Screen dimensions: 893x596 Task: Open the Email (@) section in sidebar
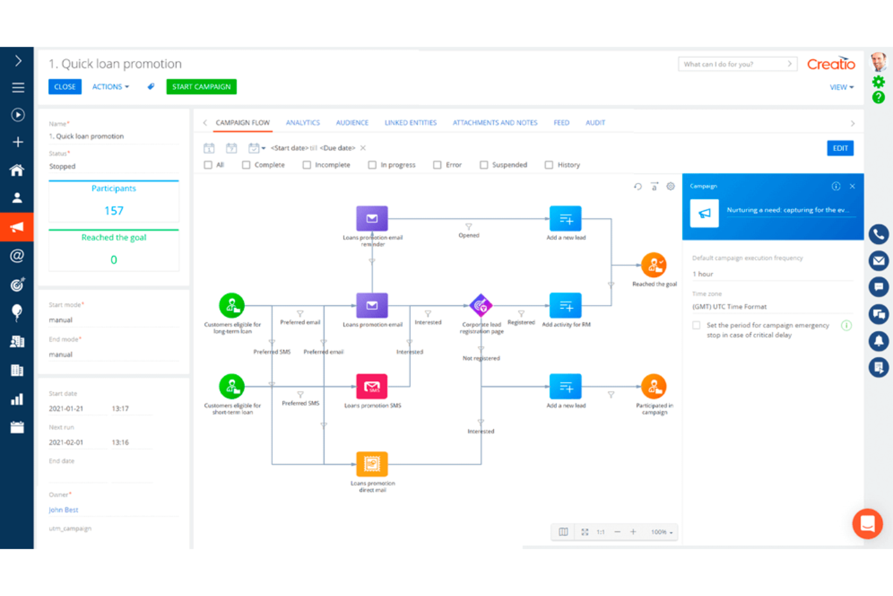pos(17,255)
